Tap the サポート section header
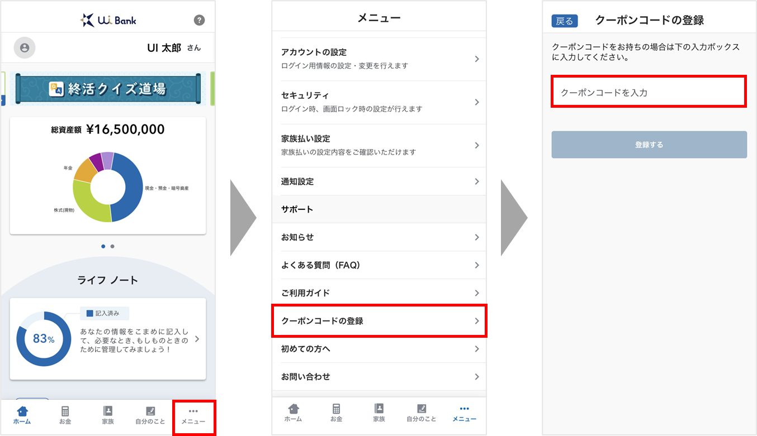The width and height of the screenshot is (757, 436). [379, 209]
